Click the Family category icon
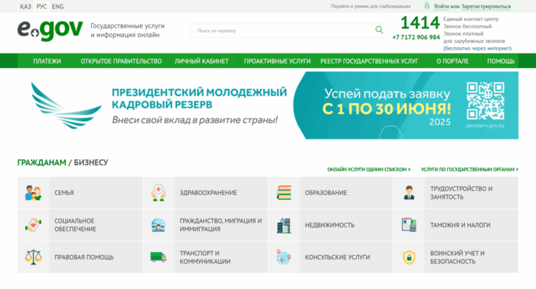 tap(33, 193)
